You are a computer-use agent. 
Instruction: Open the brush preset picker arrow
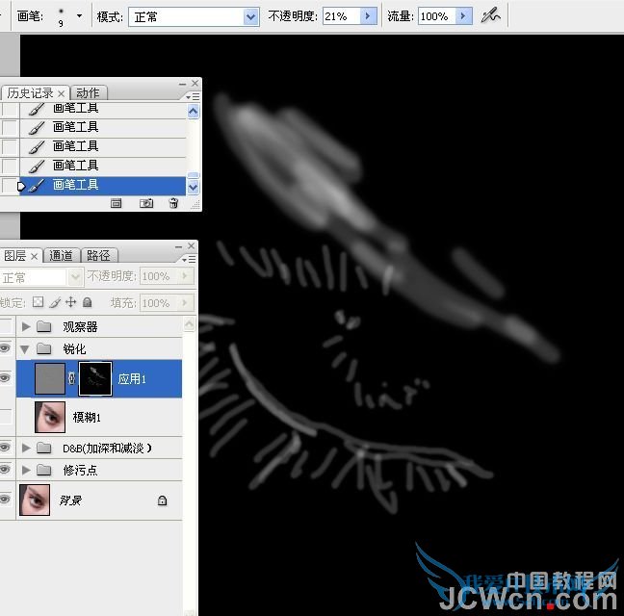[80, 16]
